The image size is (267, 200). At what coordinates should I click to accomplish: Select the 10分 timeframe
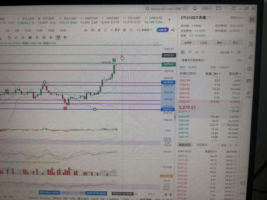pos(28,31)
